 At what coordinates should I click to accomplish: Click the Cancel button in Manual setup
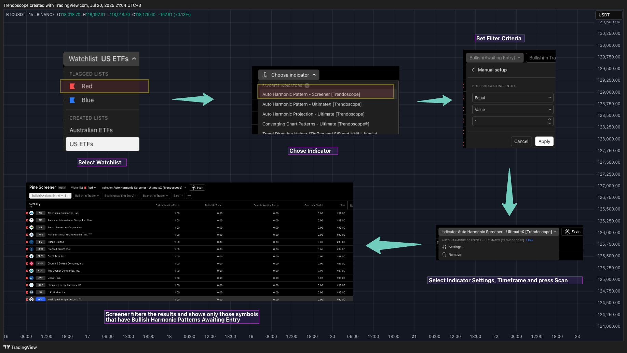[521, 141]
